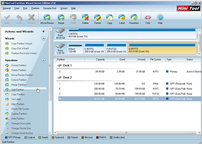The image size is (202, 144).
Task: Select the G: 623.87 GB partition row
Action: (129, 99)
